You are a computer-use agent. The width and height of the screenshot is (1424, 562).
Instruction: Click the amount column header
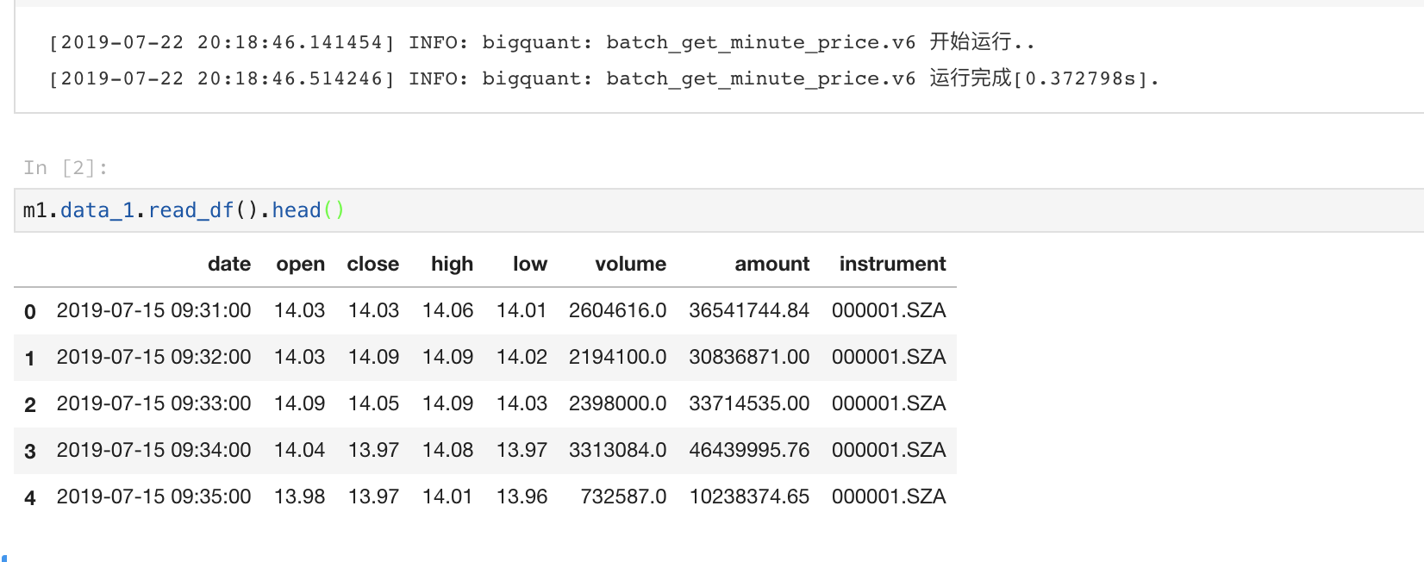[x=771, y=264]
